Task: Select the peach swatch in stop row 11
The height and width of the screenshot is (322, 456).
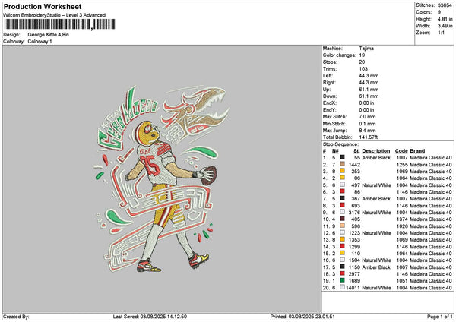Action: tap(342, 226)
